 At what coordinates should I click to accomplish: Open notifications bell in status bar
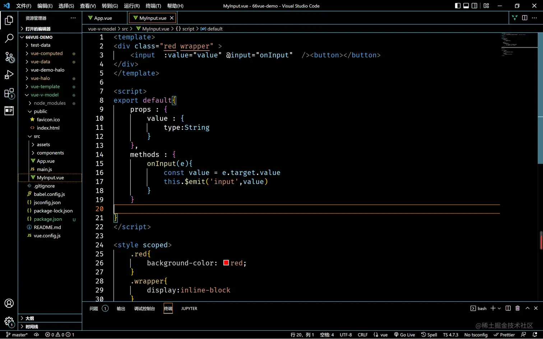point(535,335)
